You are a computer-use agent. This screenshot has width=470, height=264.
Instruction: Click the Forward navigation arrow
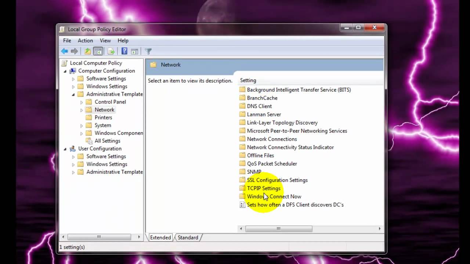74,51
